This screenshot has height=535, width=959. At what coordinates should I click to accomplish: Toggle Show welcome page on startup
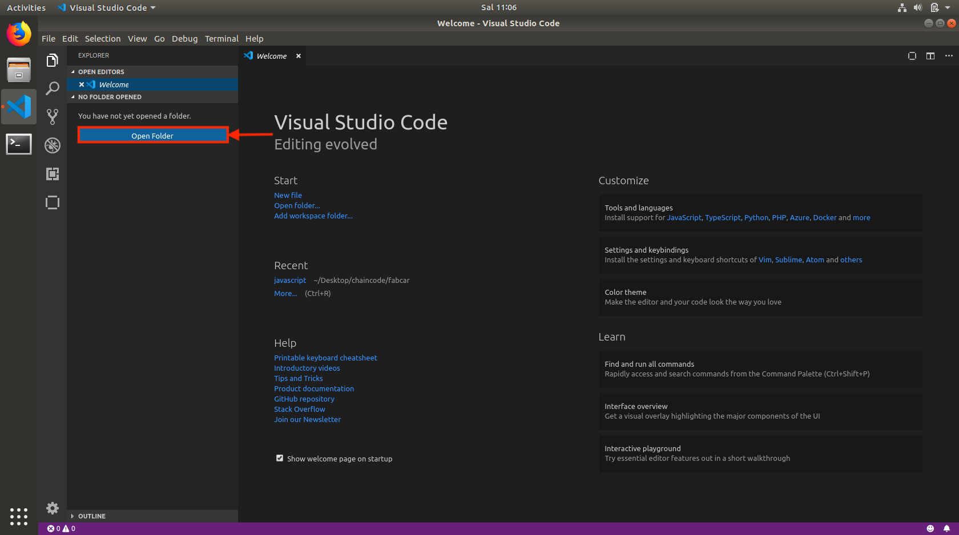click(280, 458)
